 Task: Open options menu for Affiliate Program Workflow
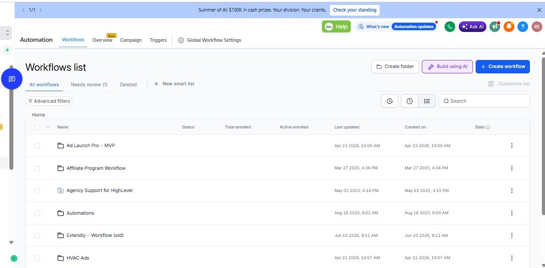[512, 168]
